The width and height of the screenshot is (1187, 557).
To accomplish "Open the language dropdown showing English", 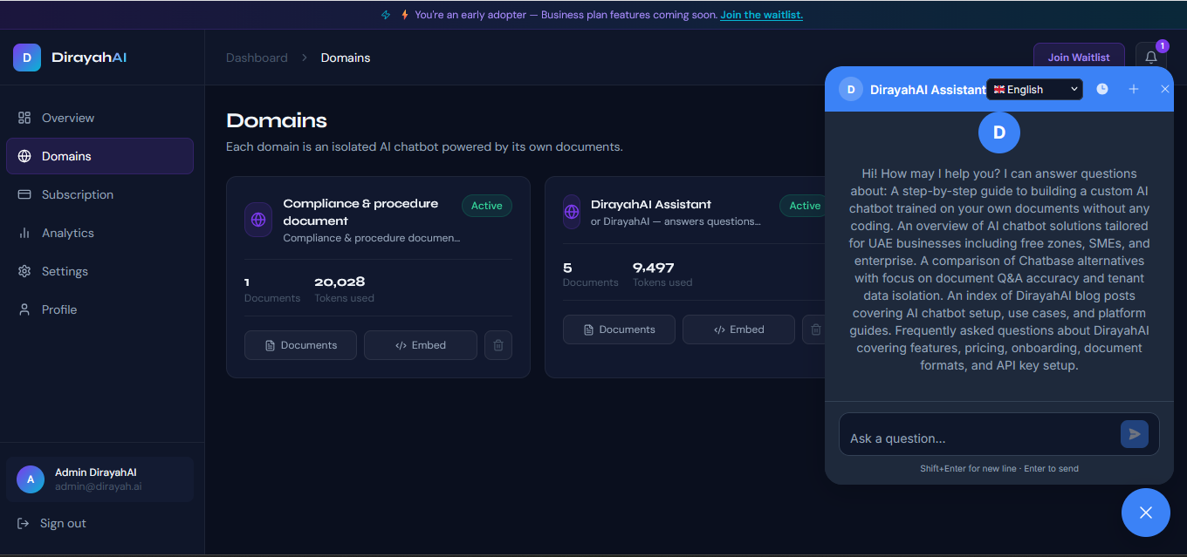I will click(1034, 89).
